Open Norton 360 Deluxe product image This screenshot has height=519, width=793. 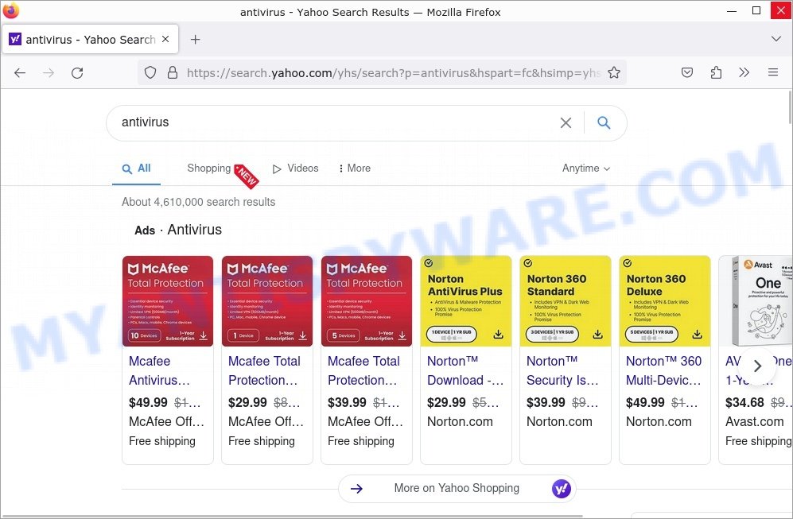click(664, 301)
